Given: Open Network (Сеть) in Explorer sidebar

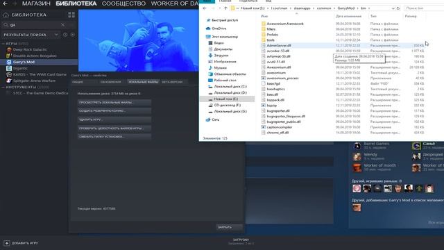Looking at the screenshot, I should pyautogui.click(x=213, y=119).
